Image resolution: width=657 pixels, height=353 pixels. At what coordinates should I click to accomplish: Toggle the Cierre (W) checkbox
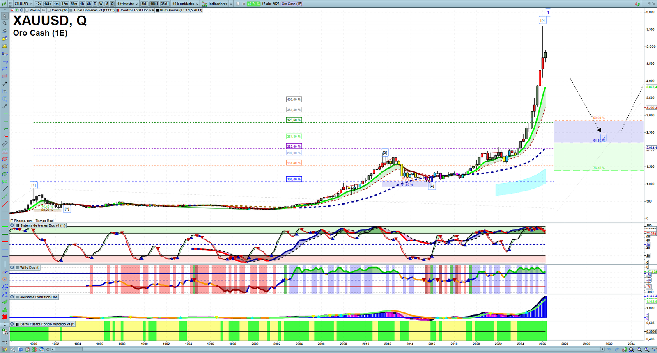[49, 10]
